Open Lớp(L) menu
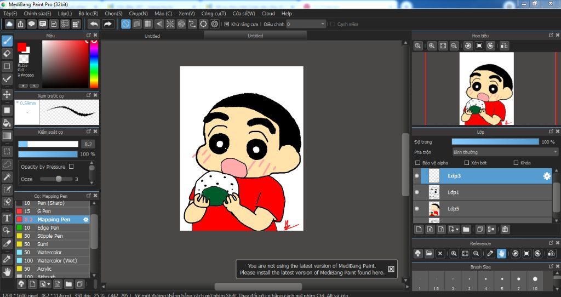 pos(65,13)
